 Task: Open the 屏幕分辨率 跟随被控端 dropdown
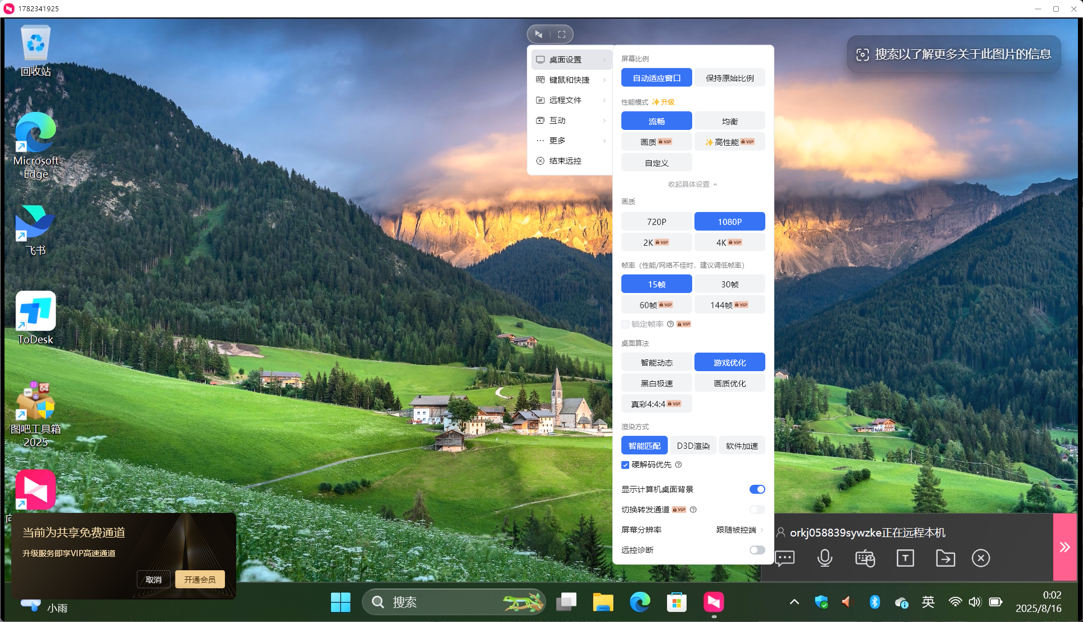click(x=739, y=530)
